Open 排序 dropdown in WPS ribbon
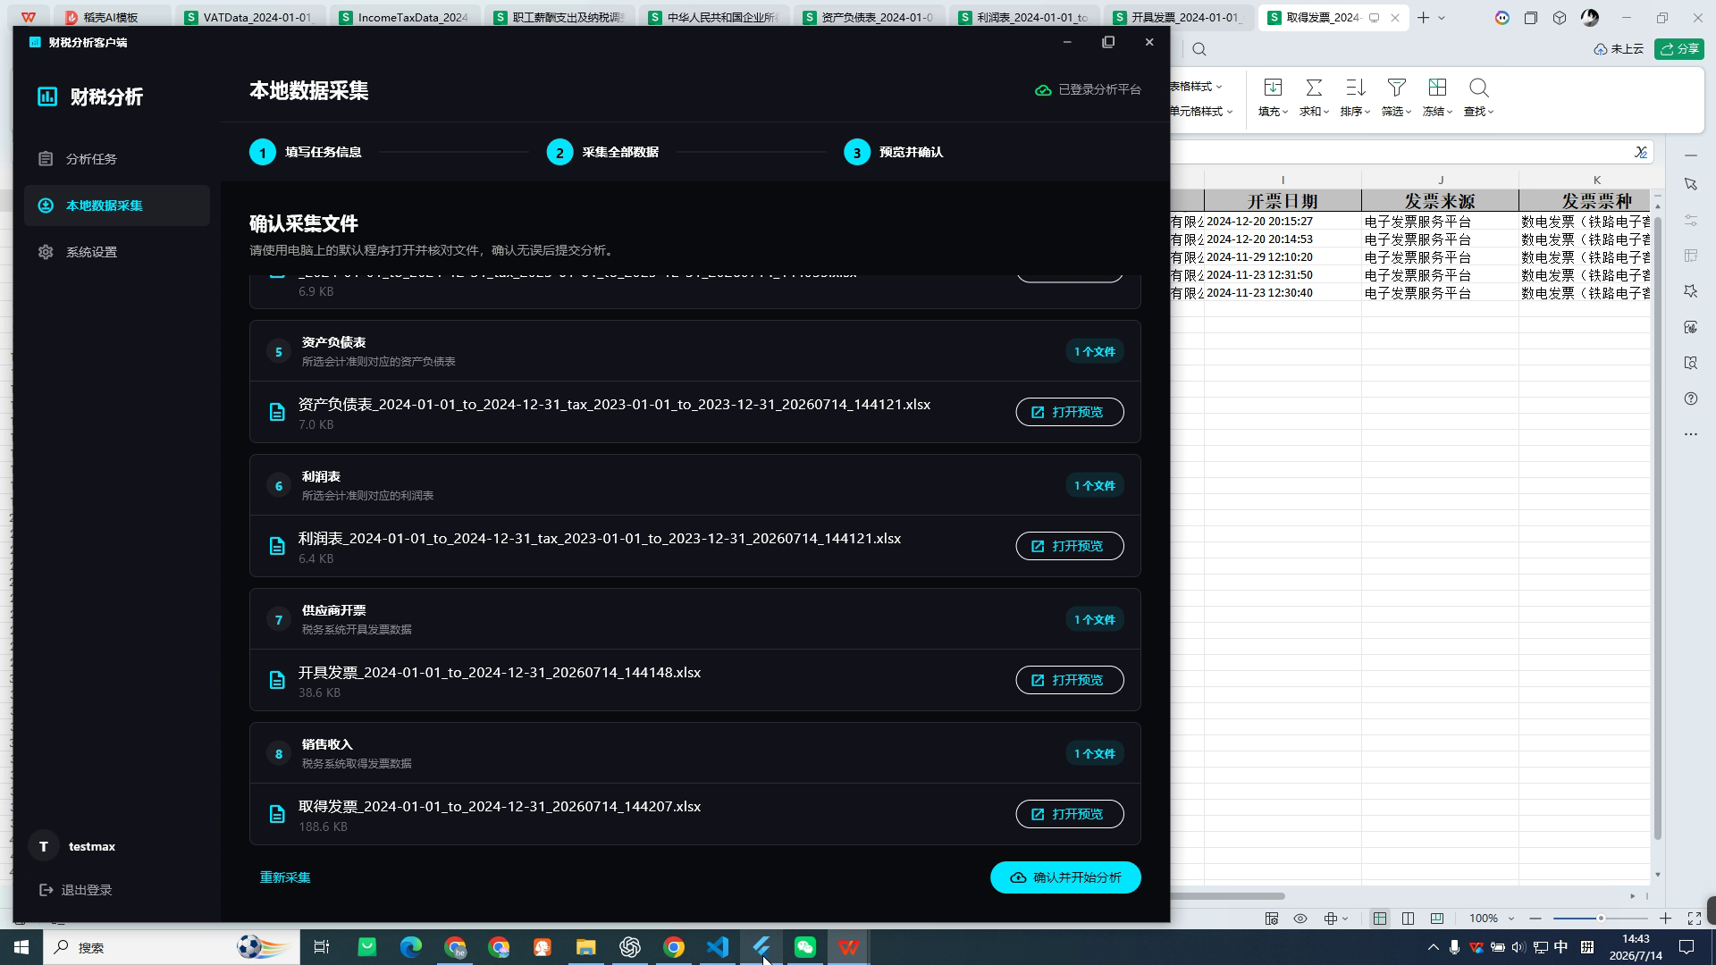The image size is (1716, 965). (1355, 112)
